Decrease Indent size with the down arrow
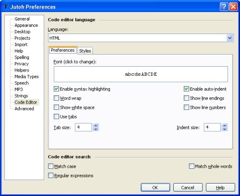 tap(225, 129)
